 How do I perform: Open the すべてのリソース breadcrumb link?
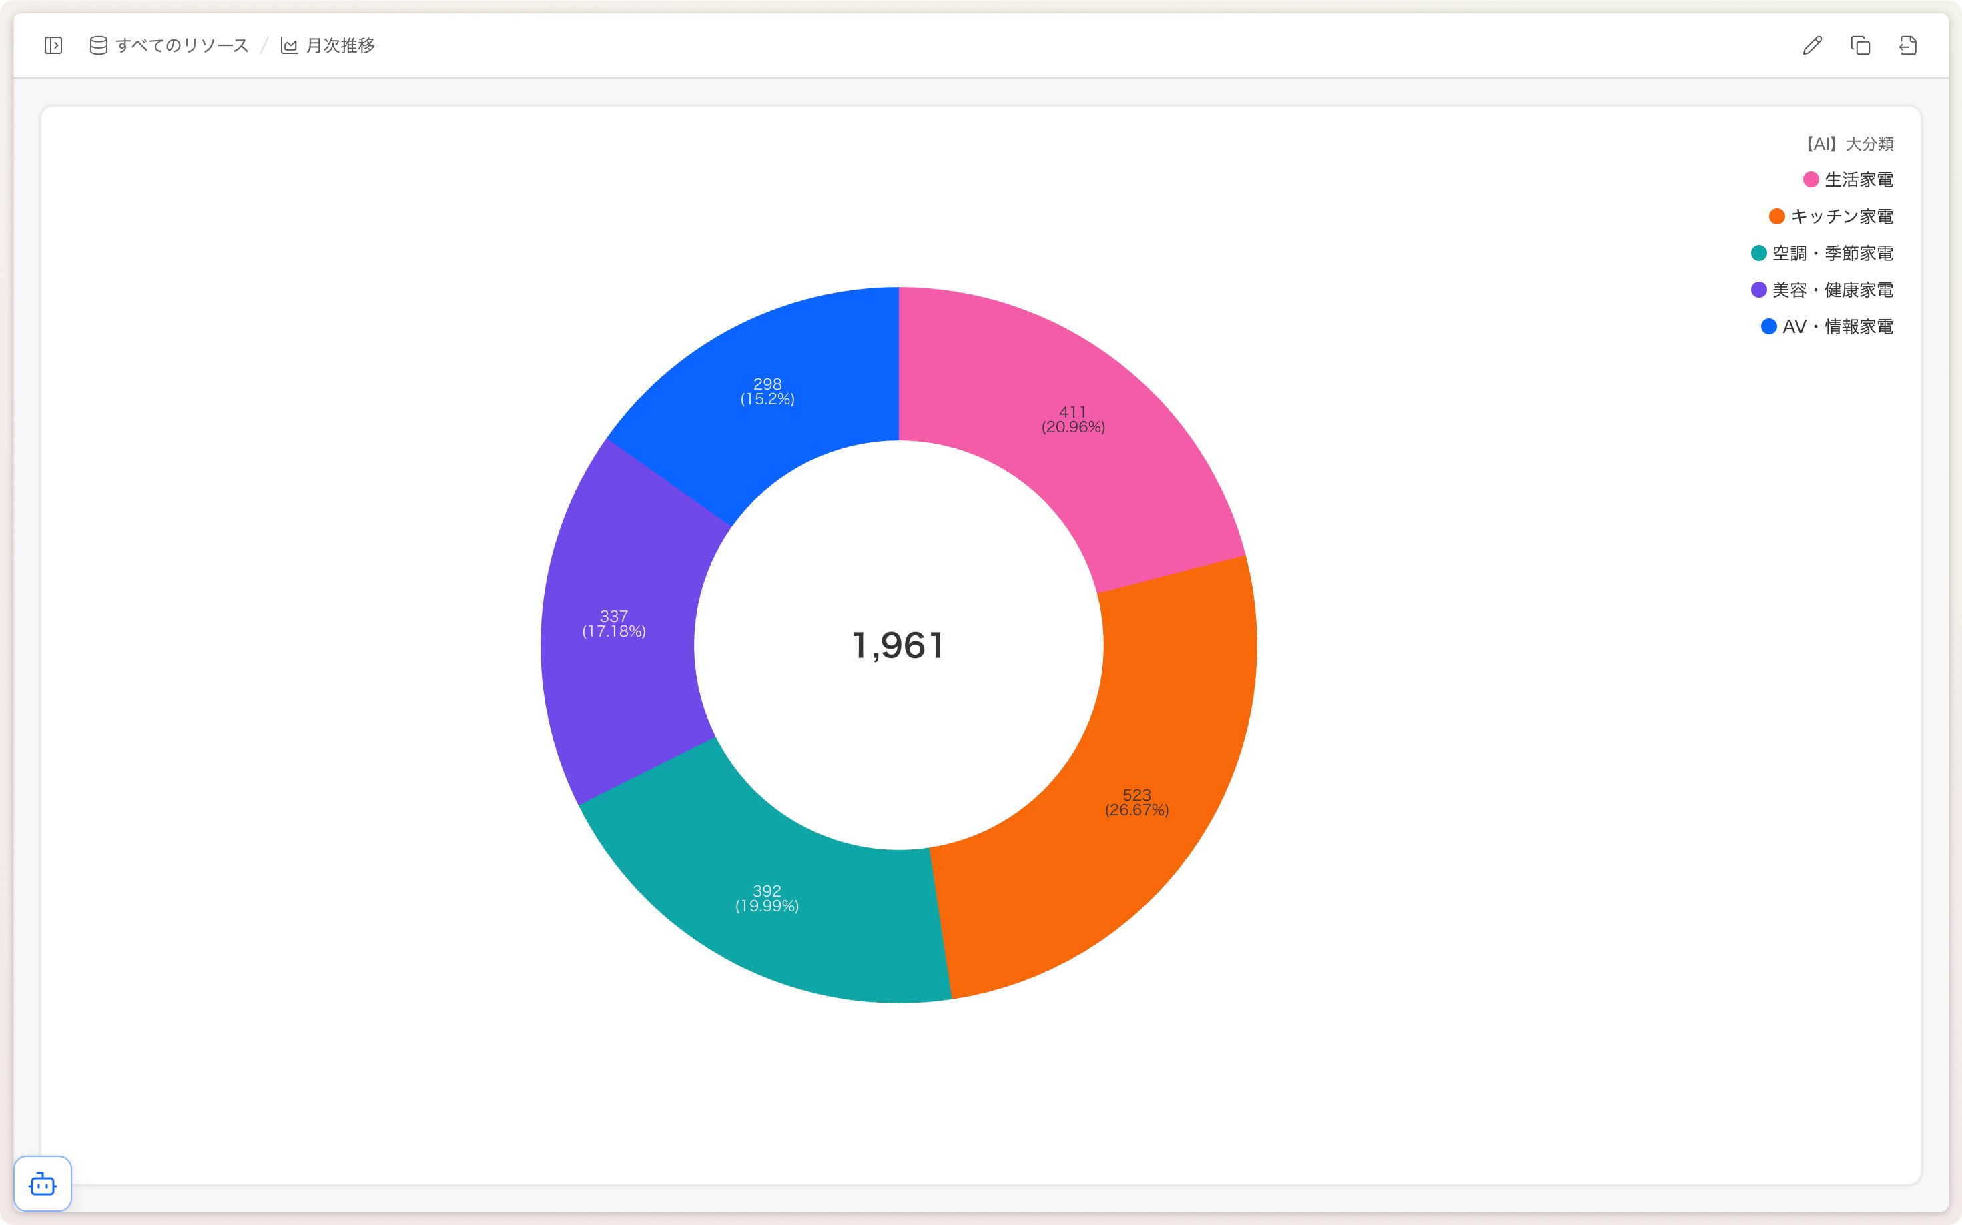[x=182, y=45]
